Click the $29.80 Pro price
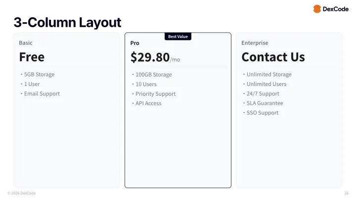356x200 pixels. tap(150, 57)
